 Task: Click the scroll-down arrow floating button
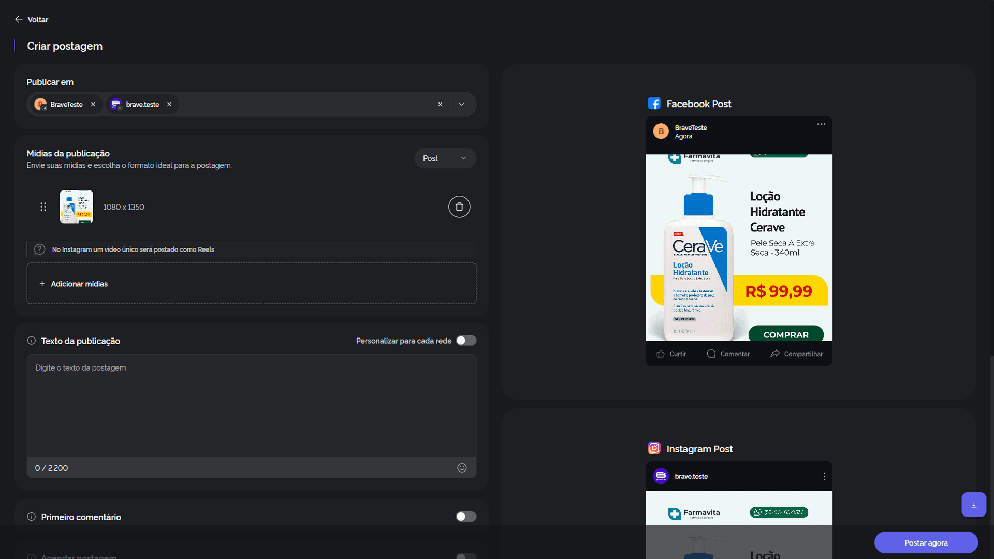tap(973, 505)
